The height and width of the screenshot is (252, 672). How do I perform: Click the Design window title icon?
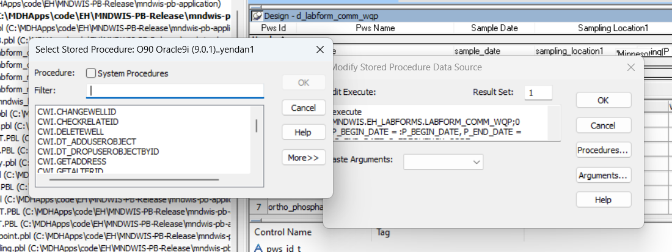click(x=257, y=15)
